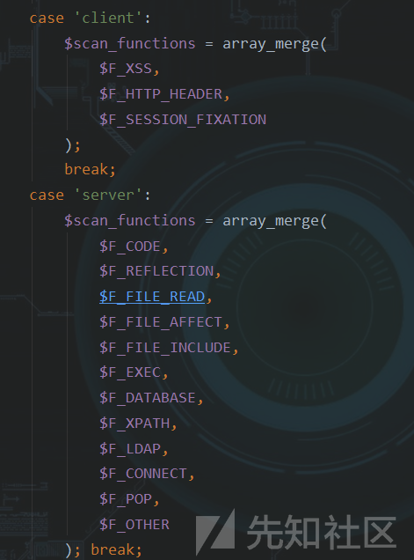414x560 pixels.
Task: Click the $F_FILE_INCLUDE variable
Action: (165, 348)
